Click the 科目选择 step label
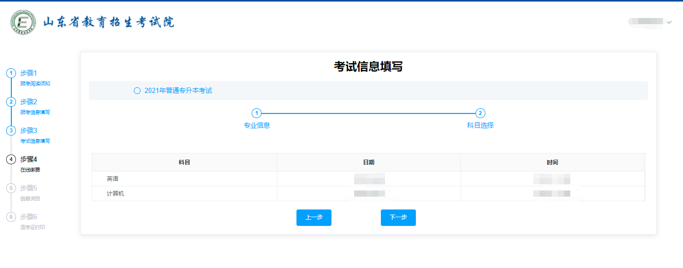This screenshot has height=268, width=683. click(x=480, y=125)
